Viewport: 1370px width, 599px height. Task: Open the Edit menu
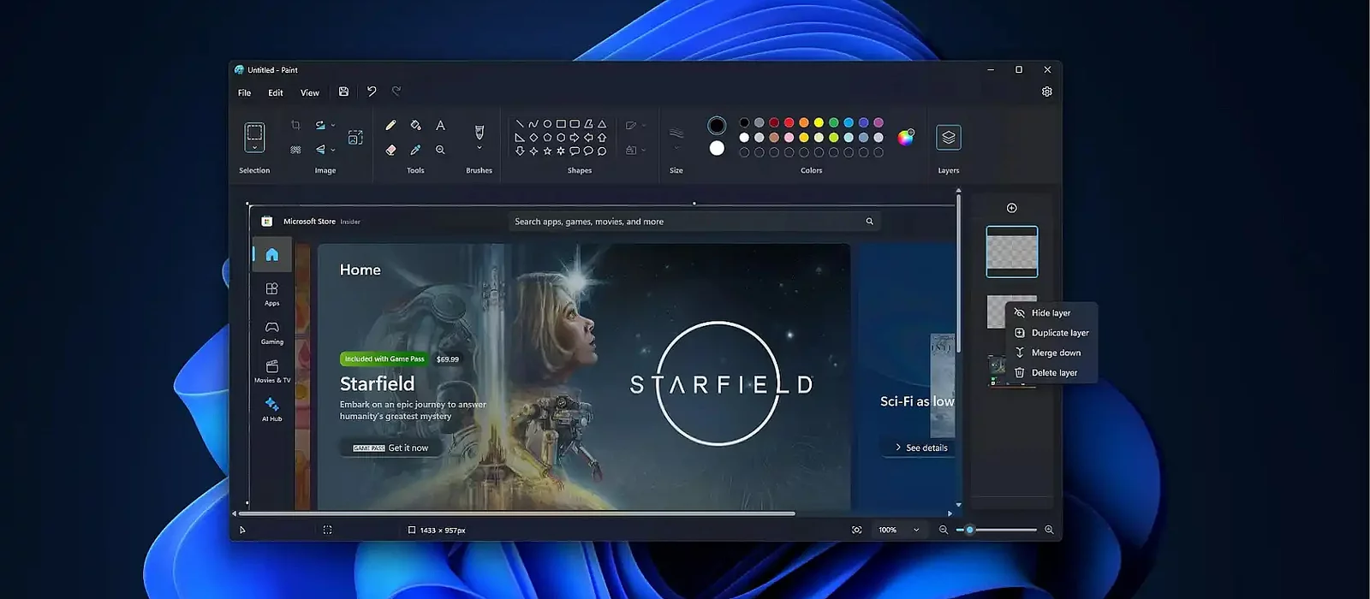(276, 92)
